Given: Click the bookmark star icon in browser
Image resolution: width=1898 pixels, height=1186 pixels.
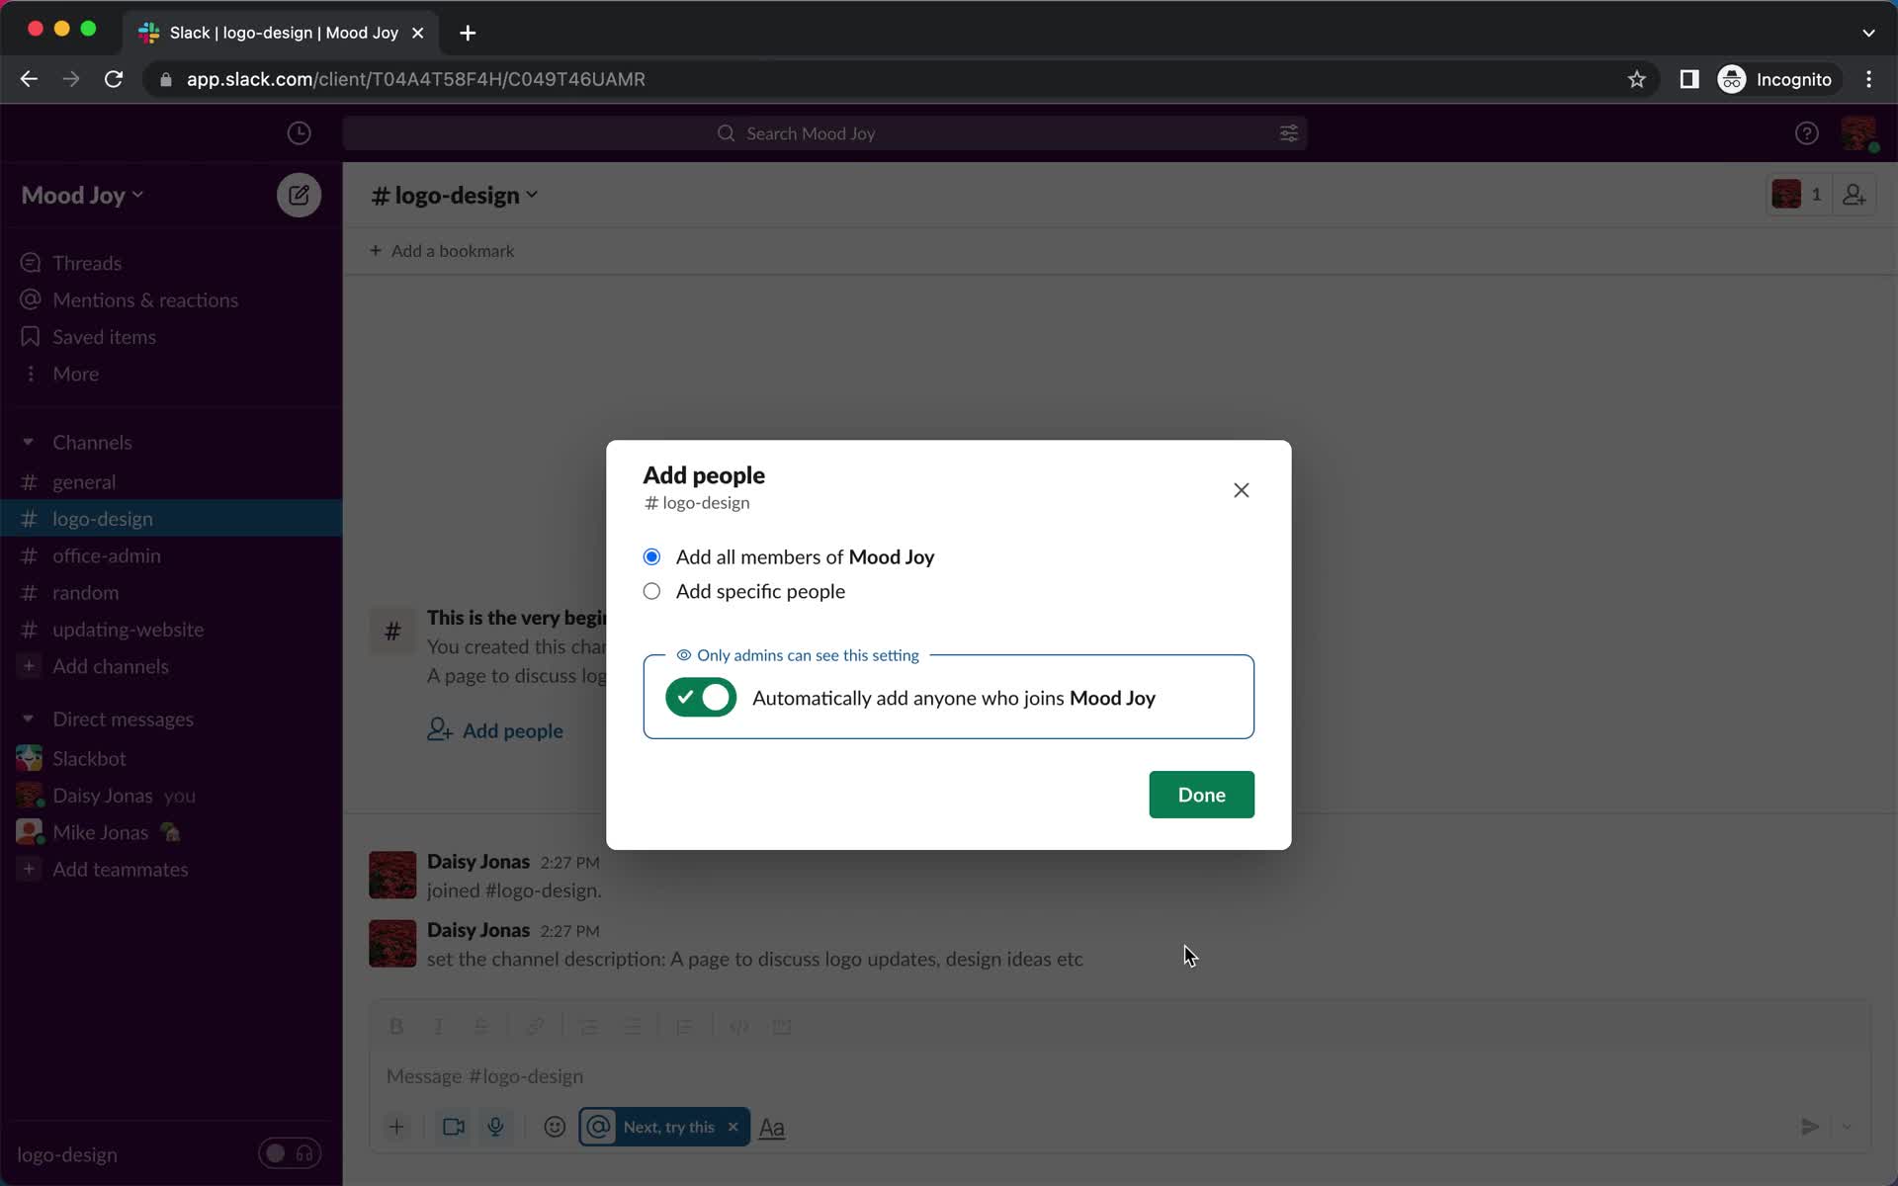Looking at the screenshot, I should pyautogui.click(x=1637, y=79).
